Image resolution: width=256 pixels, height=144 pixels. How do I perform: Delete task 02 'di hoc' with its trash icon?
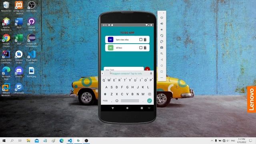point(145,48)
